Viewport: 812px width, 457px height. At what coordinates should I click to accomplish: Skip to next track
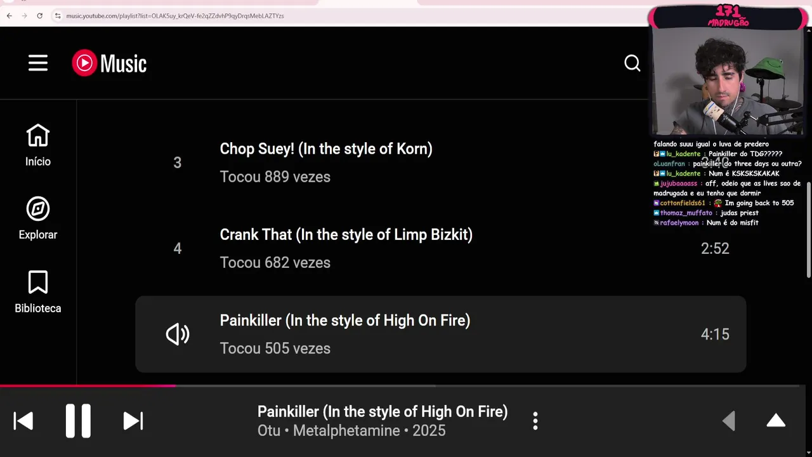coord(133,421)
